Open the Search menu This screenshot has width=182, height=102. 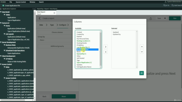[x=41, y=2]
